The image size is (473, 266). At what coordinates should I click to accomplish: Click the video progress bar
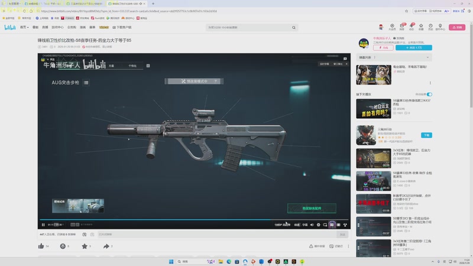pyautogui.click(x=194, y=219)
